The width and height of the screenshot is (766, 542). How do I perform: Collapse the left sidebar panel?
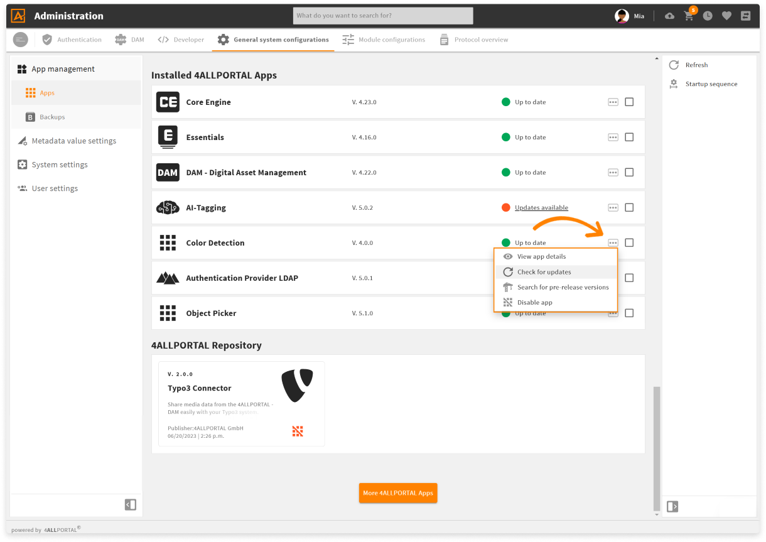(131, 504)
